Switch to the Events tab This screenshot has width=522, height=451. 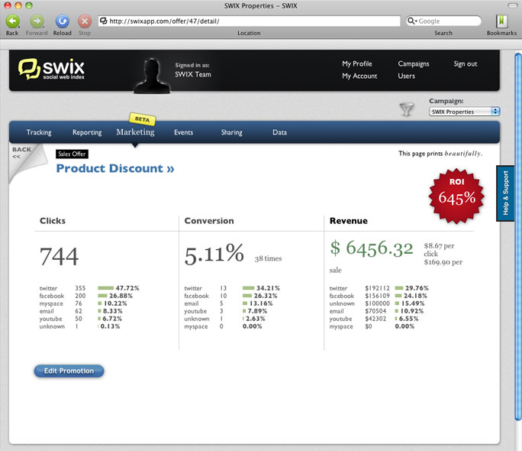pos(183,132)
